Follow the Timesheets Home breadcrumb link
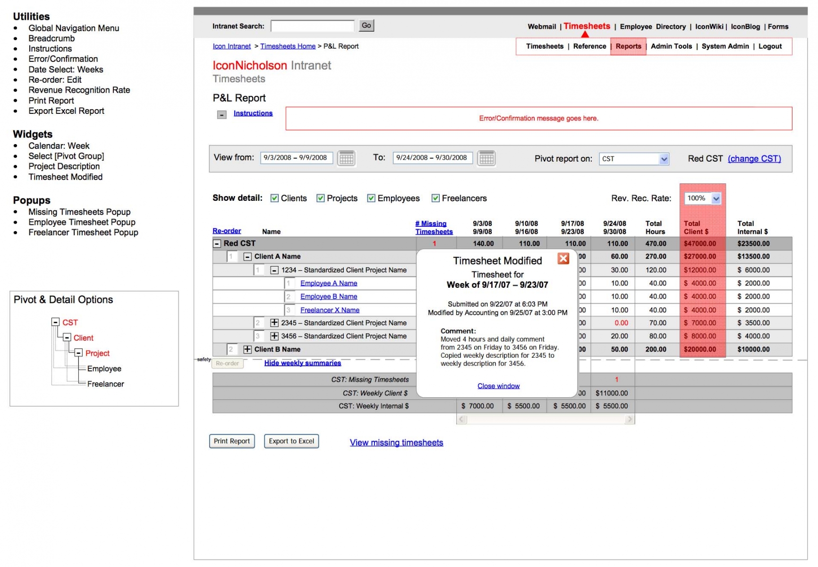 [x=288, y=46]
